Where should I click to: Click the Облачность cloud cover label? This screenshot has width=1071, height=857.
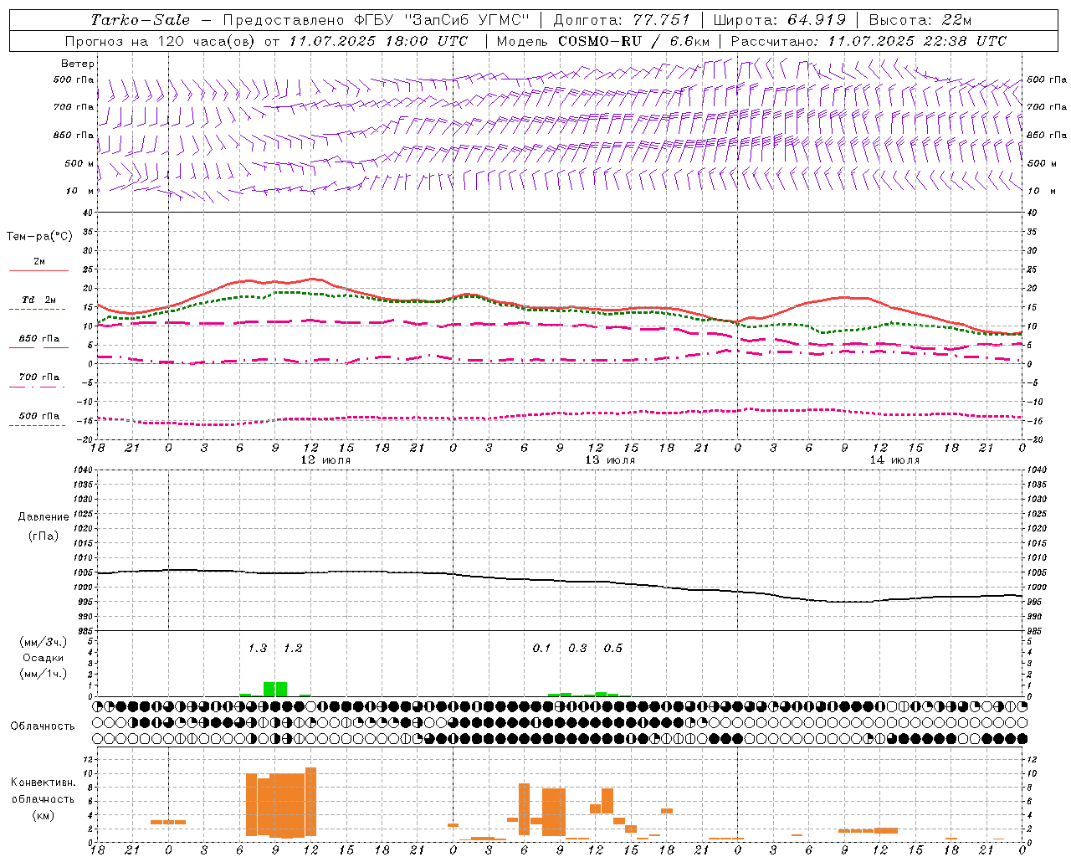[x=43, y=726]
